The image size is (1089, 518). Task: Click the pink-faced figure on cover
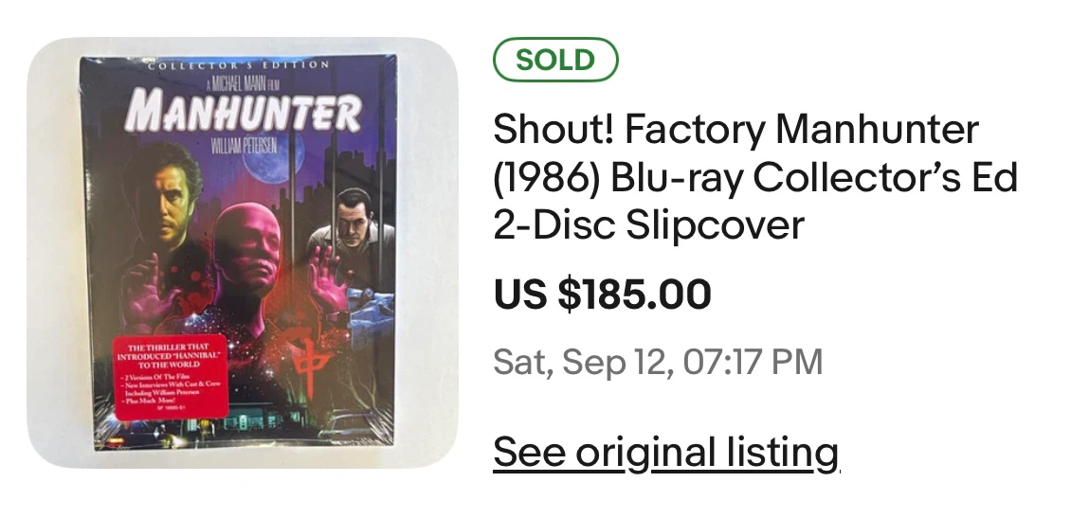(245, 247)
